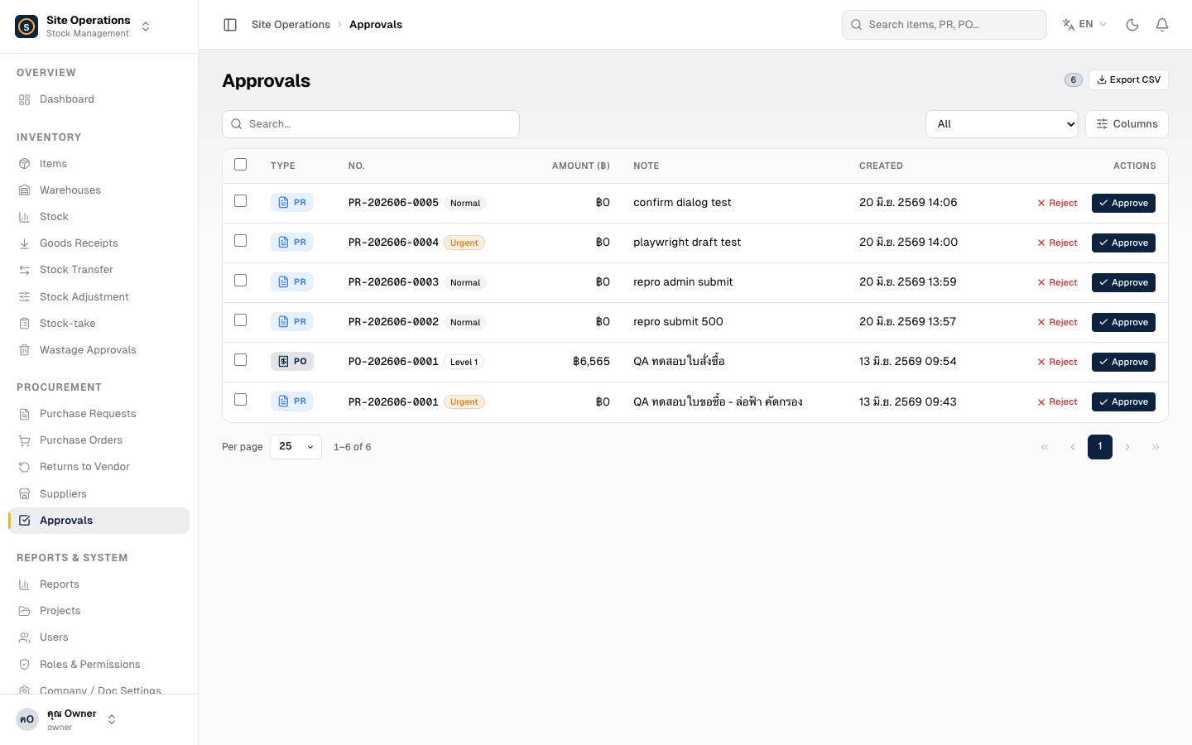
Task: Click the Stock Adjustment sliders icon
Action: (25, 297)
